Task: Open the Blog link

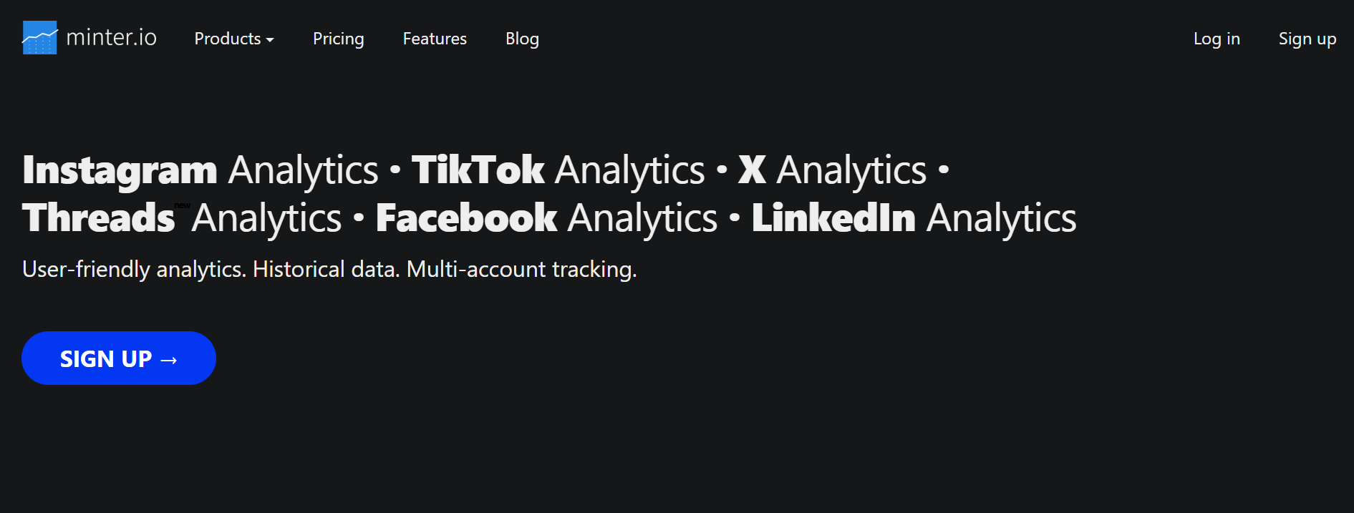Action: [x=522, y=39]
